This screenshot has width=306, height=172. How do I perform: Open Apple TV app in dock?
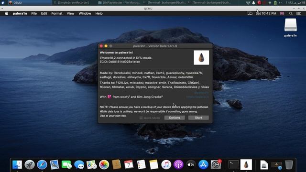(x=191, y=164)
